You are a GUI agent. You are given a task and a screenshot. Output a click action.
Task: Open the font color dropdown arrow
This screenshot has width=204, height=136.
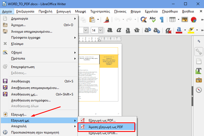pyautogui.click(x=185, y=30)
